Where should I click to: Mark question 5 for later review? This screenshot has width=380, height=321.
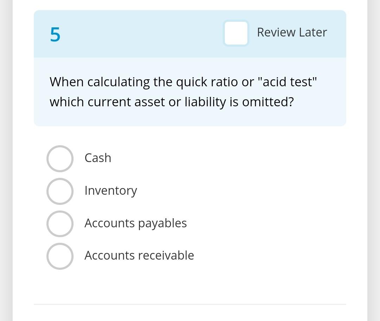click(236, 33)
